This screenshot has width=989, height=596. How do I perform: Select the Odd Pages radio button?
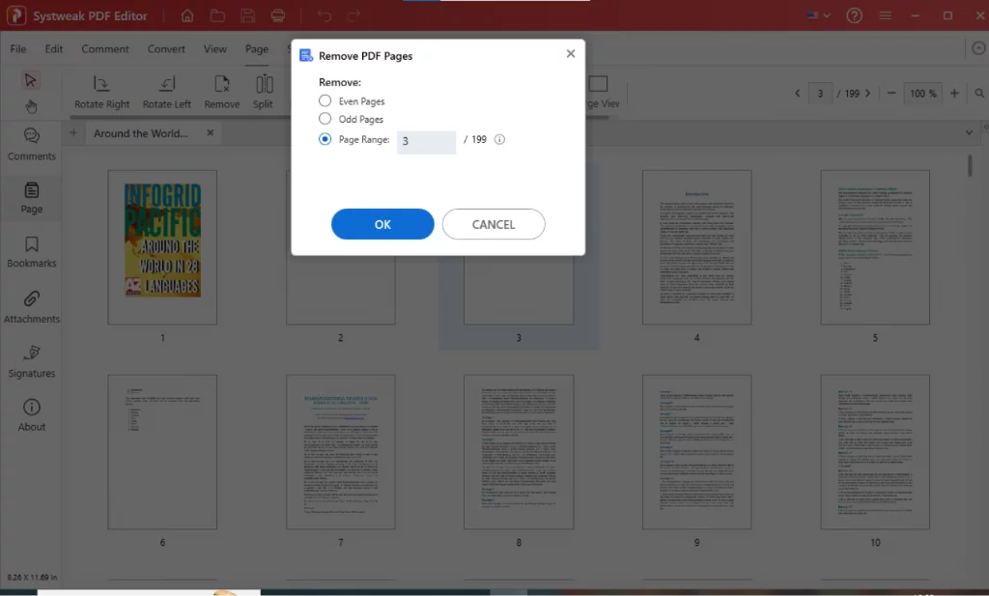(x=325, y=119)
